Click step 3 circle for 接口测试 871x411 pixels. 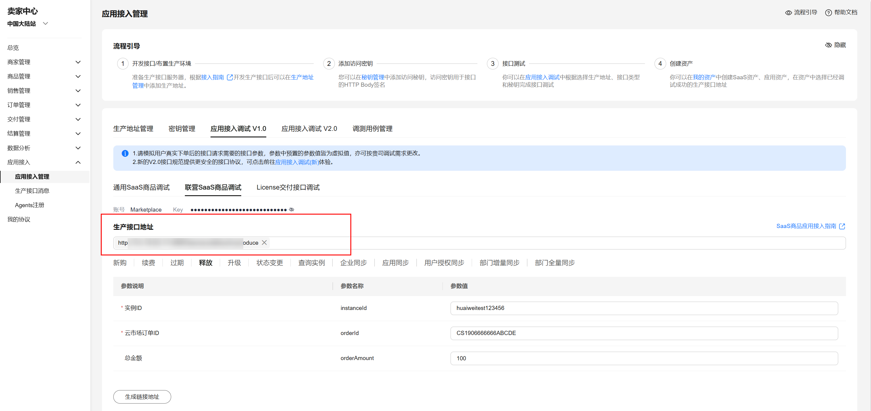(492, 63)
